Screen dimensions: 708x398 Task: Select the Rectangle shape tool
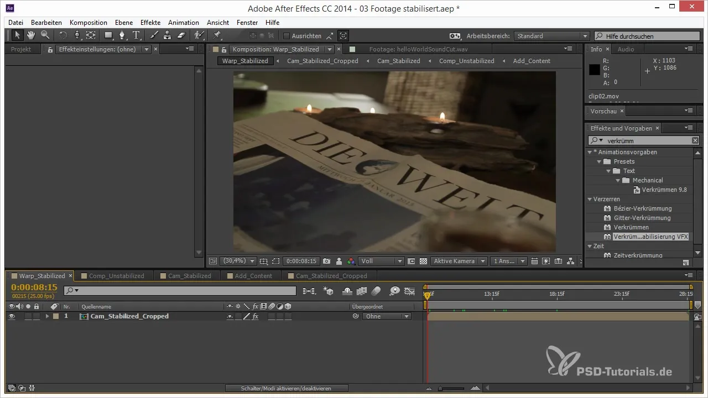tap(109, 35)
